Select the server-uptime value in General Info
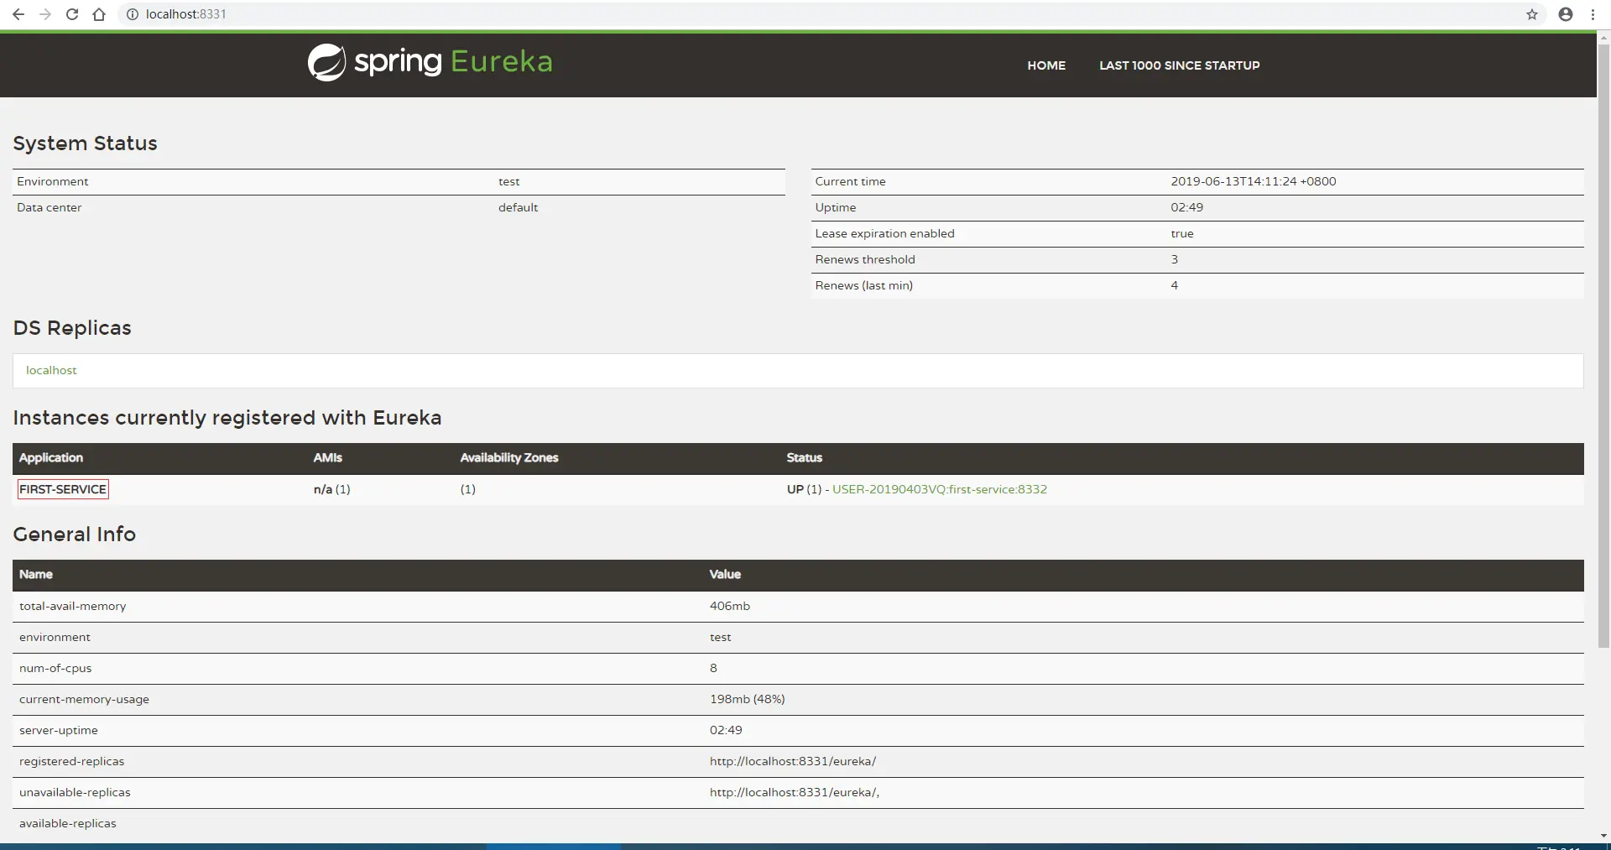The width and height of the screenshot is (1611, 850). point(726,730)
